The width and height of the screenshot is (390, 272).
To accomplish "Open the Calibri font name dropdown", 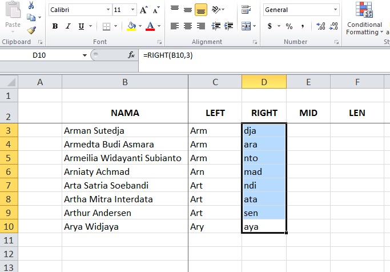I will point(108,10).
